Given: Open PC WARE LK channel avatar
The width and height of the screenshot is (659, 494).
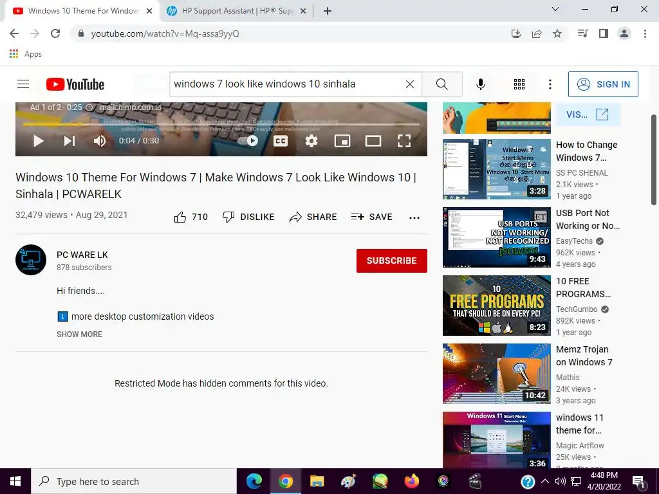Looking at the screenshot, I should [x=31, y=260].
